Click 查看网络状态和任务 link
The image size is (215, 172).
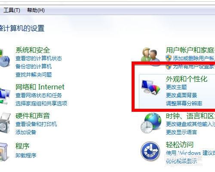pyautogui.click(x=39, y=95)
